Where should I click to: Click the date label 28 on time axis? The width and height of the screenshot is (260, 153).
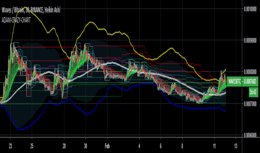click(64, 146)
